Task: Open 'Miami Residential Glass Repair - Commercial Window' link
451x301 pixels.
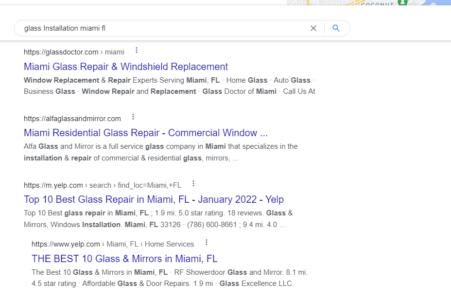Action: pos(145,133)
